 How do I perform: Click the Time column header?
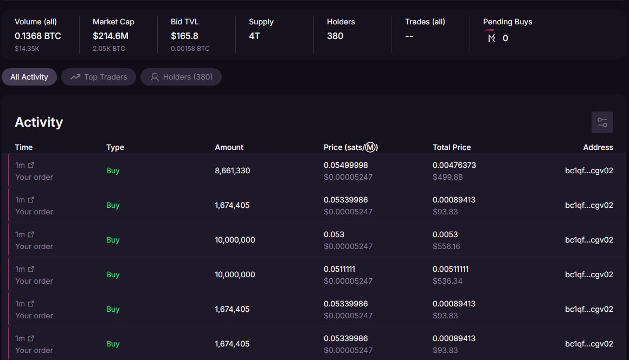24,147
